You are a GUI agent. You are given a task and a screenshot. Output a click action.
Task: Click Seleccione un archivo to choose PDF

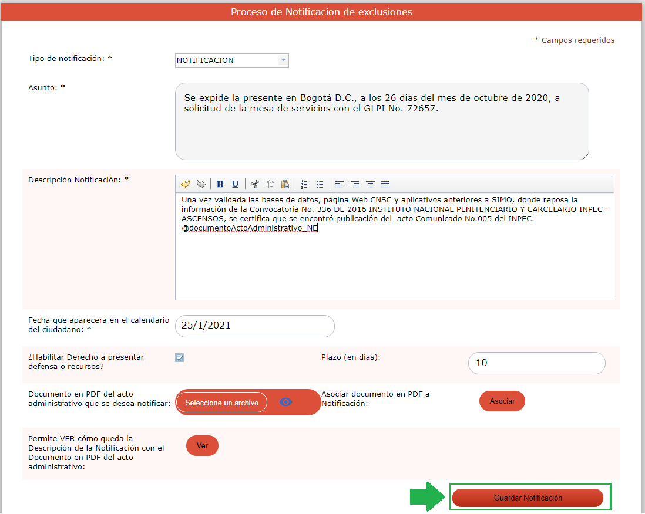click(x=221, y=403)
